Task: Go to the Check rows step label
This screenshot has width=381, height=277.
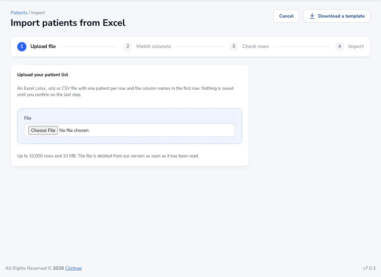Action: point(255,46)
